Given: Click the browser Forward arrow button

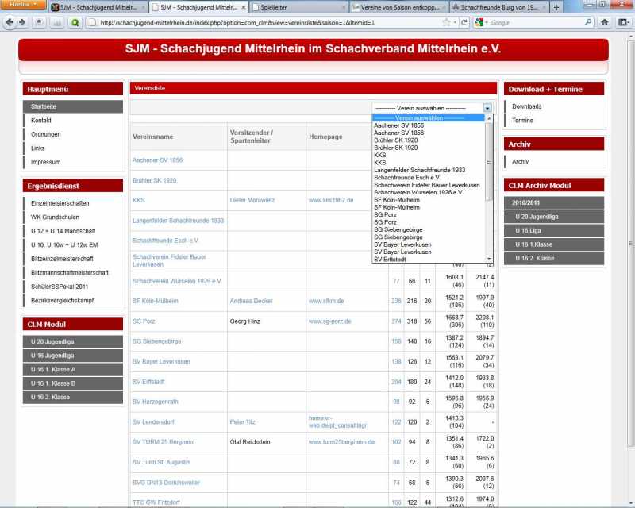Looking at the screenshot, I should click(21, 22).
